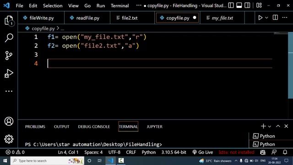293x165 pixels.
Task: Open Customize Layout icon
Action: [259, 5]
